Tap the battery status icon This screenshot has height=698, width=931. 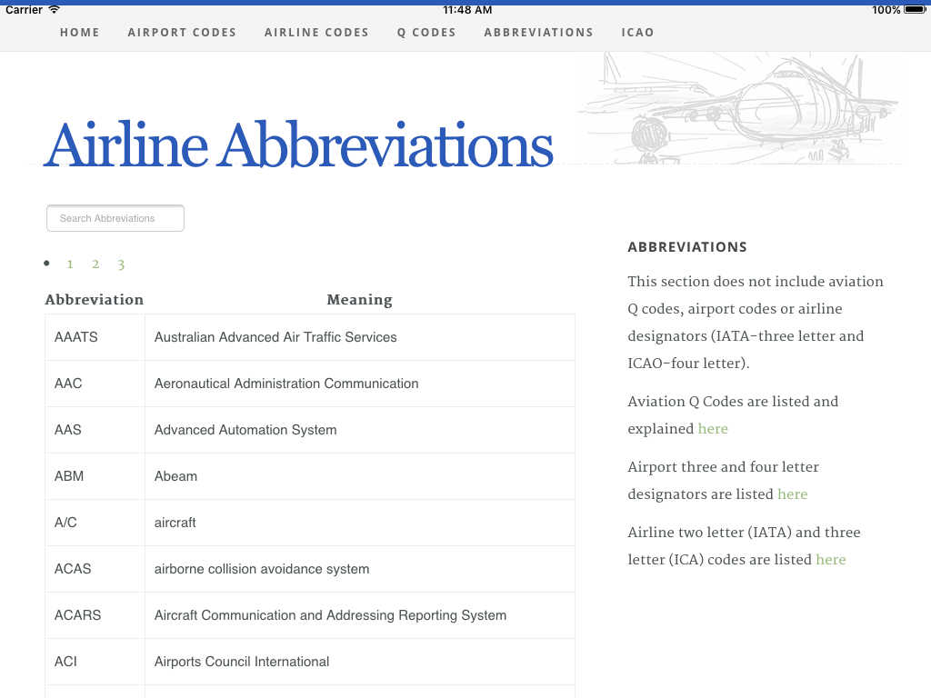pyautogui.click(x=915, y=9)
